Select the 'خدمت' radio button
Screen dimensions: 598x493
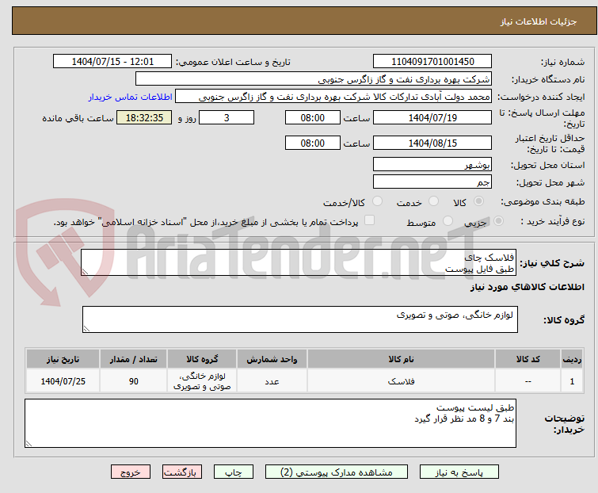(x=433, y=201)
